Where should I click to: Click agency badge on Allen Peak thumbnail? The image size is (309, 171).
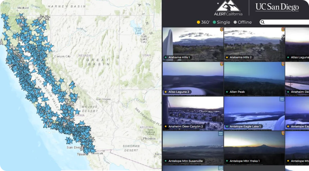[283, 64]
